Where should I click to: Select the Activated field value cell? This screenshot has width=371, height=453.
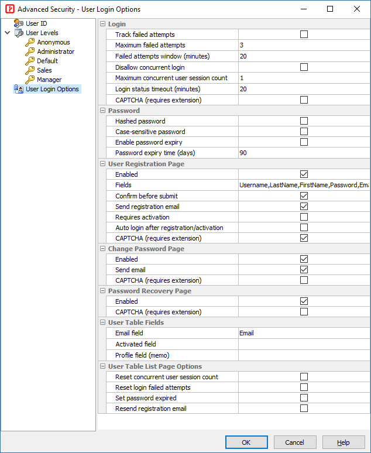(x=304, y=344)
